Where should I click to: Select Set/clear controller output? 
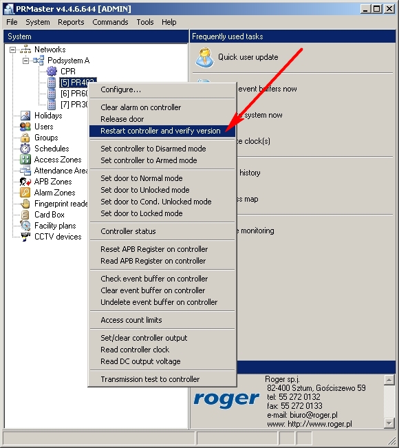[162, 338]
